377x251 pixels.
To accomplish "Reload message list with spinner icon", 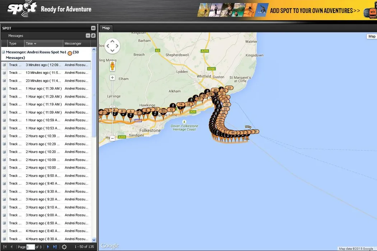I will 64,247.
